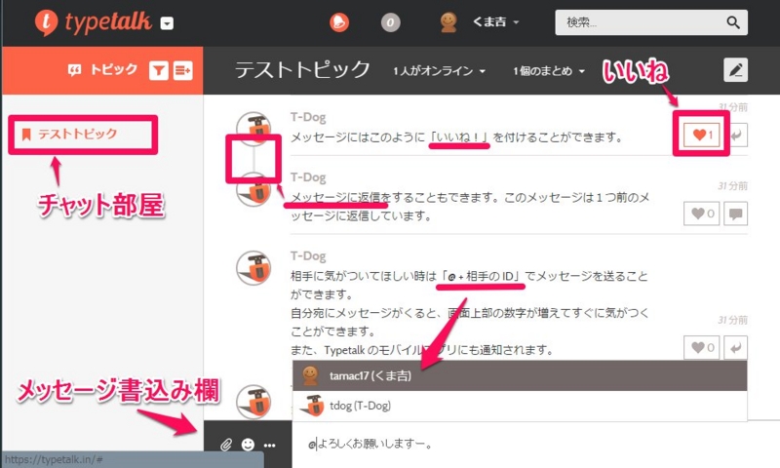
Task: Expand the 1個のまとめ dropdown
Action: 549,71
